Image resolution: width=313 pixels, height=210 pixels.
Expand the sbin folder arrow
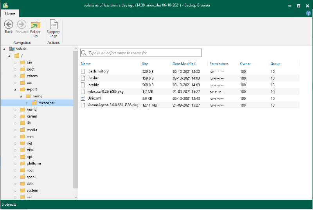[15, 184]
